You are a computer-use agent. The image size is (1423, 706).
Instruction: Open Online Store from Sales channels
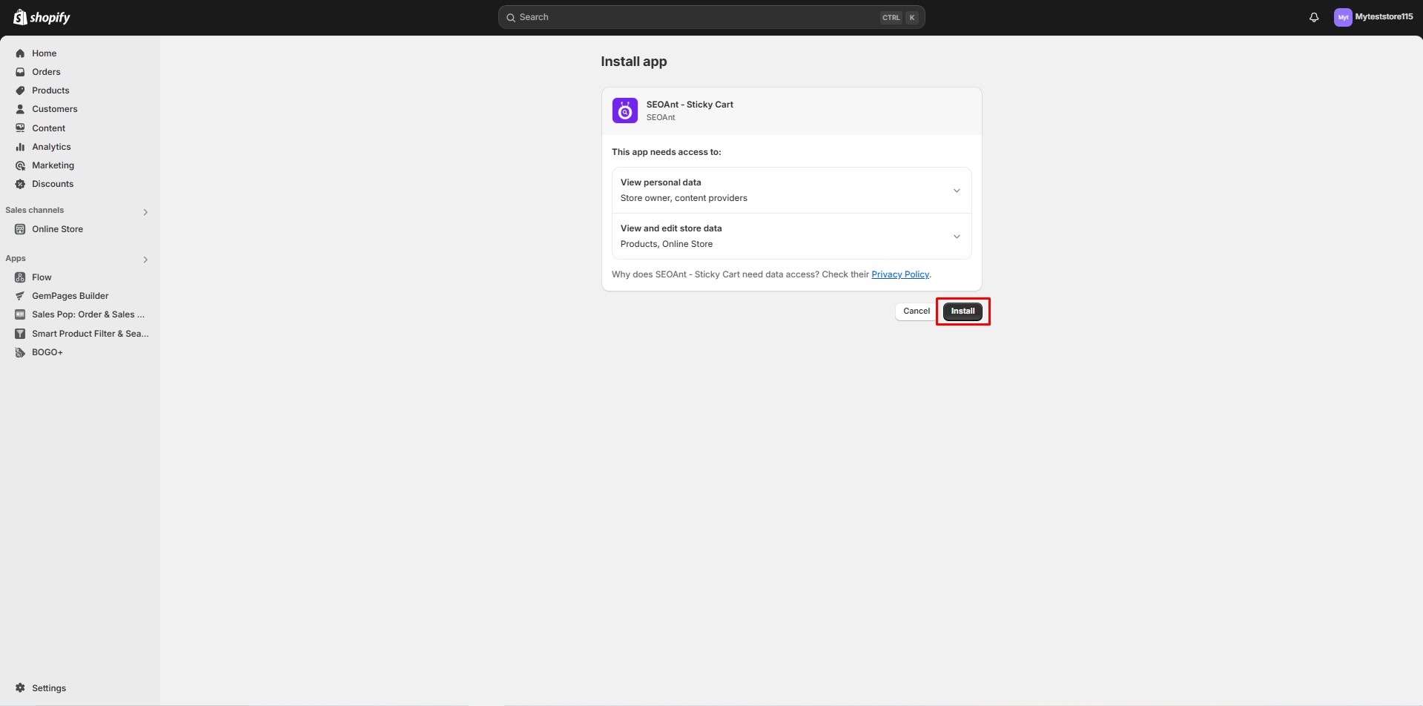(56, 228)
